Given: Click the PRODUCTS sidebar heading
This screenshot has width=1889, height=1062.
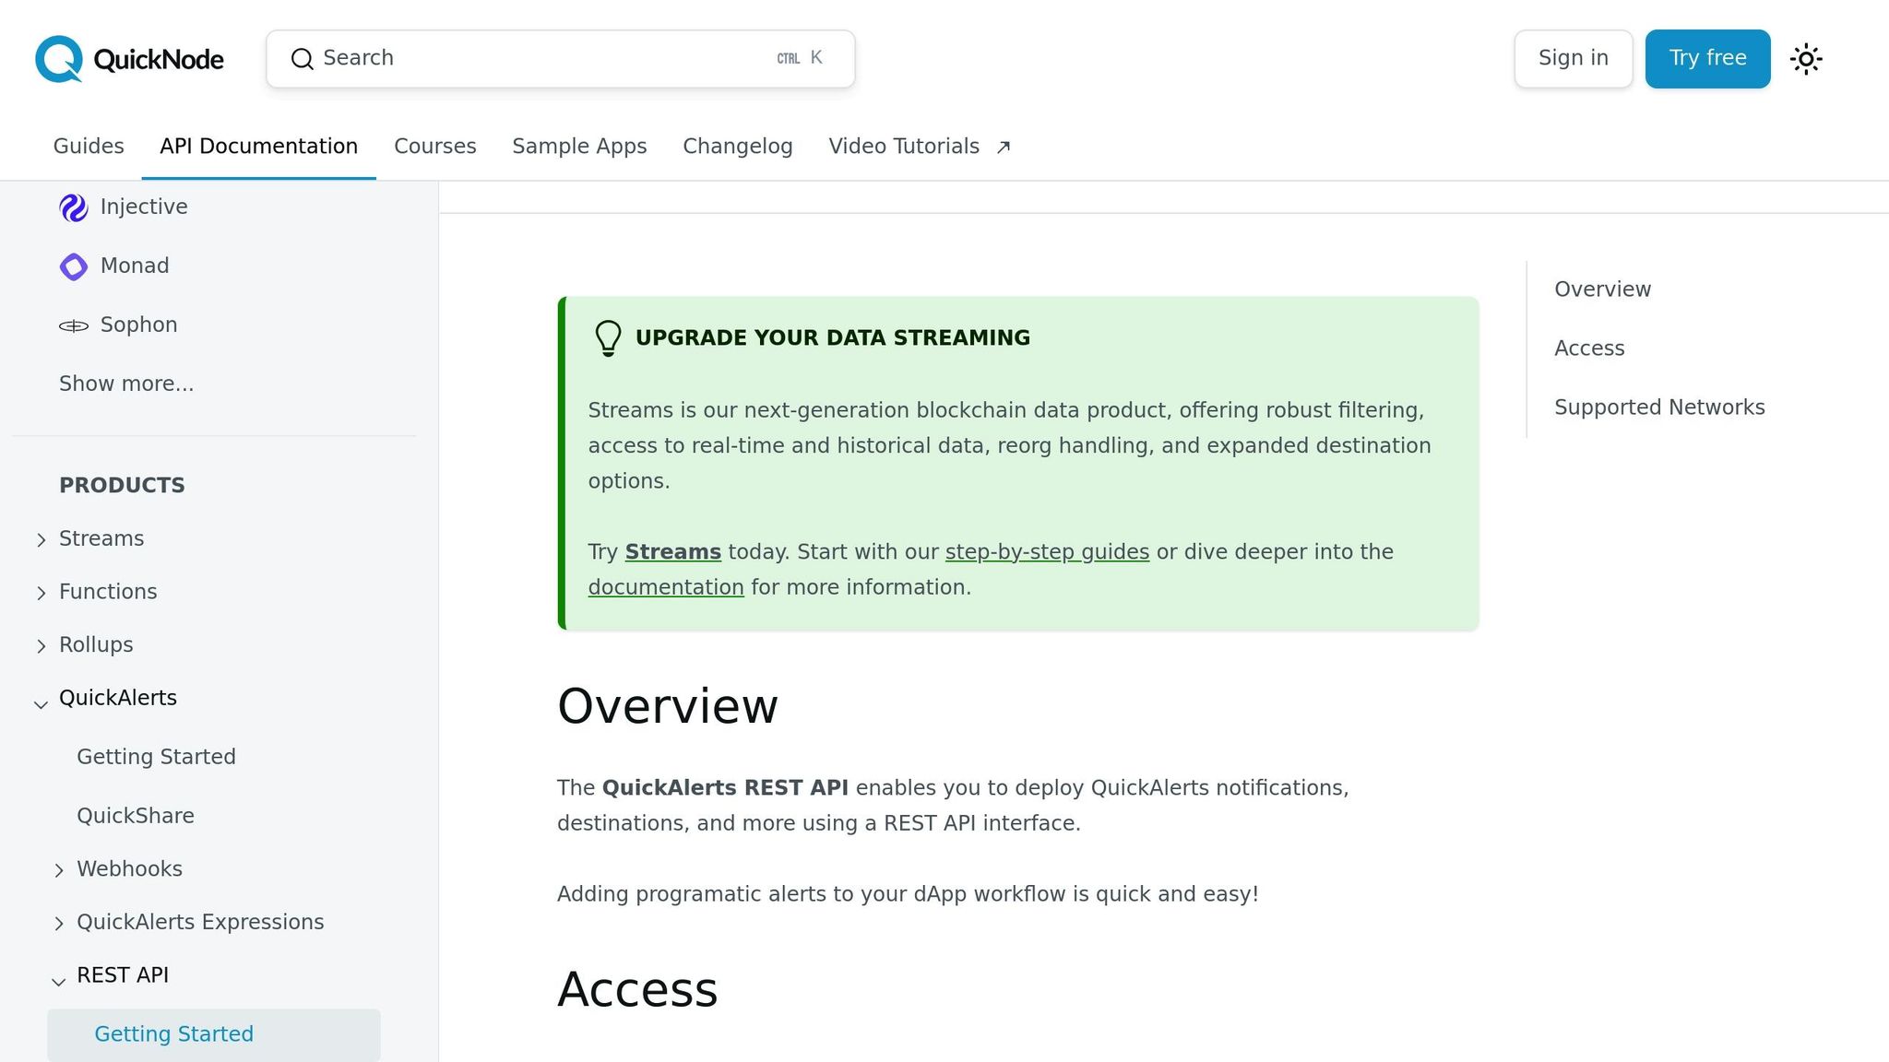Looking at the screenshot, I should point(122,485).
